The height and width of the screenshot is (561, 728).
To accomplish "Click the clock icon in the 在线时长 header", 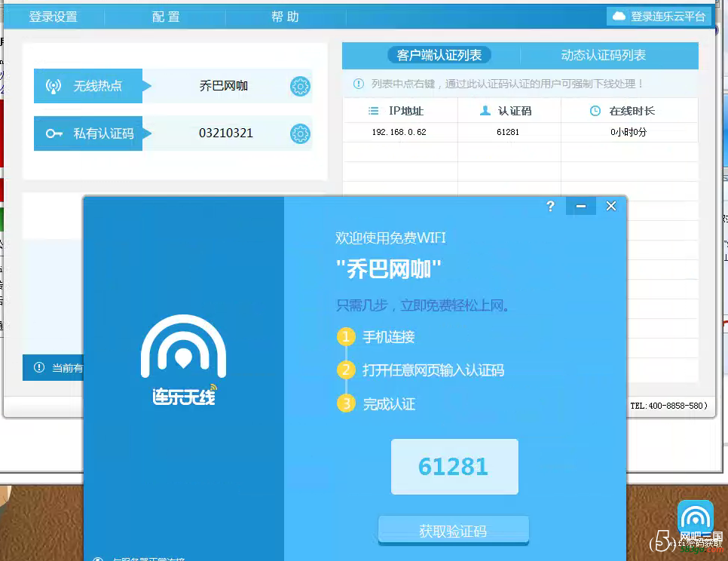I will coord(595,111).
